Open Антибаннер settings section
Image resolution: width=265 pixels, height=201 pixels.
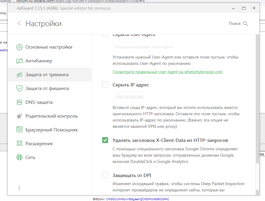tap(50, 61)
